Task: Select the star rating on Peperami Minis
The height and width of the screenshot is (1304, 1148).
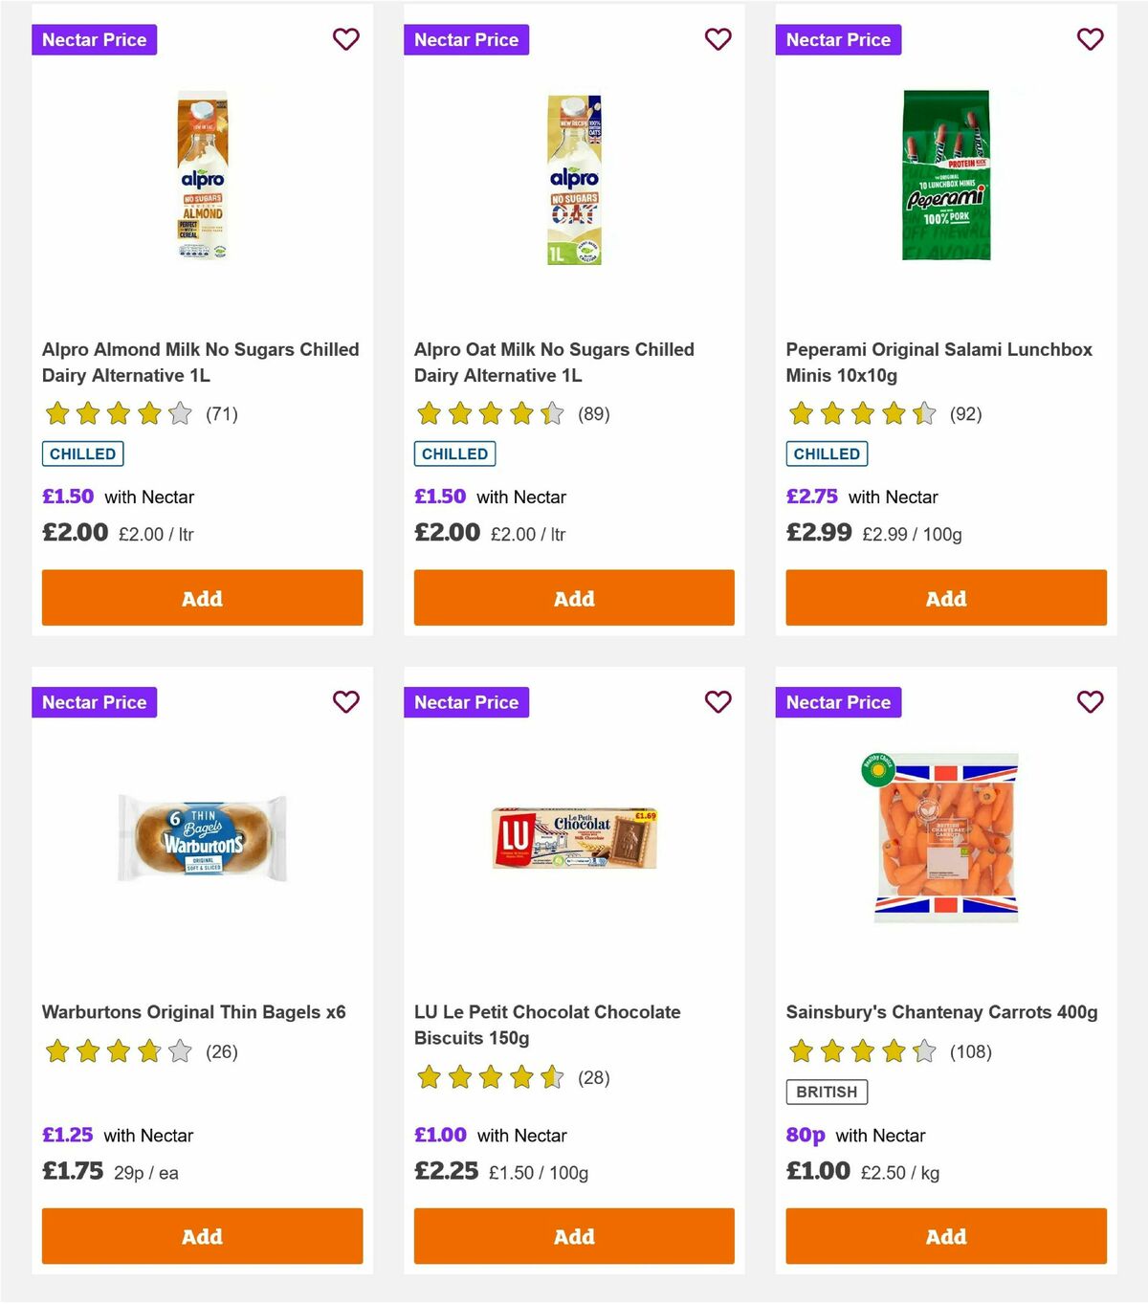Action: (x=859, y=413)
